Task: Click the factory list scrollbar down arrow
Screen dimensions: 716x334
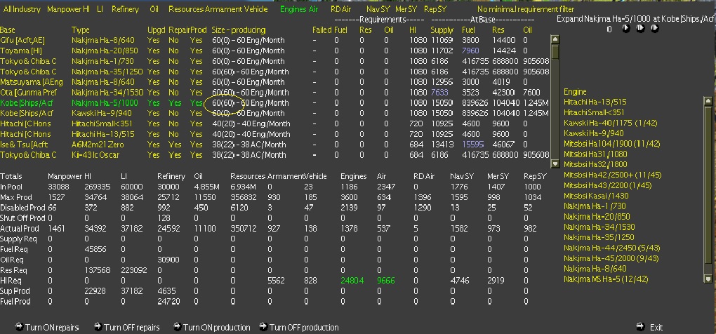Action: pos(555,163)
